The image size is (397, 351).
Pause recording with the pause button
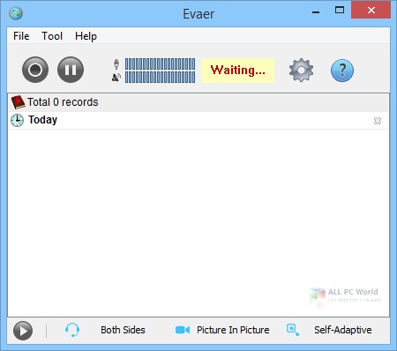point(71,70)
